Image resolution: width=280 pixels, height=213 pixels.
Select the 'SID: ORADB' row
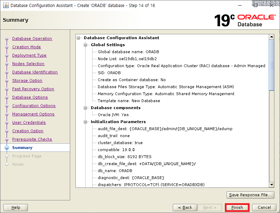tap(109, 73)
